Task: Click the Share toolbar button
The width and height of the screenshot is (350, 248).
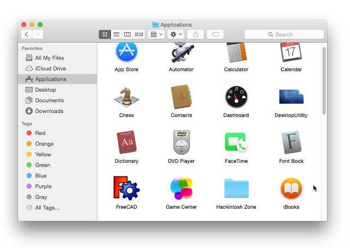Action: [x=196, y=34]
